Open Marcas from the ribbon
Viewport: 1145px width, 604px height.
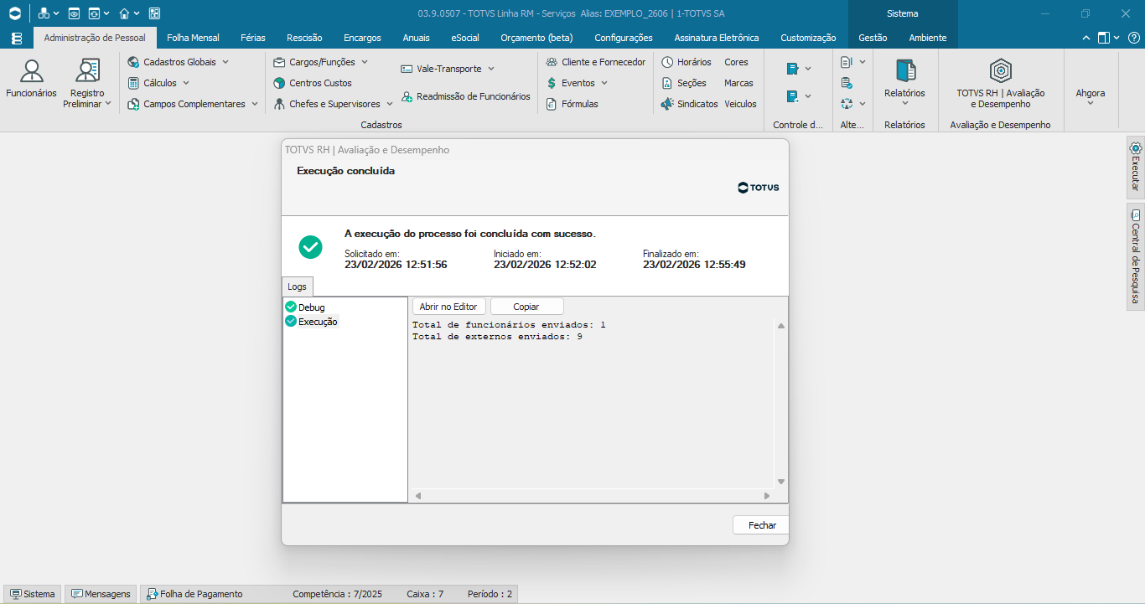[x=738, y=83]
